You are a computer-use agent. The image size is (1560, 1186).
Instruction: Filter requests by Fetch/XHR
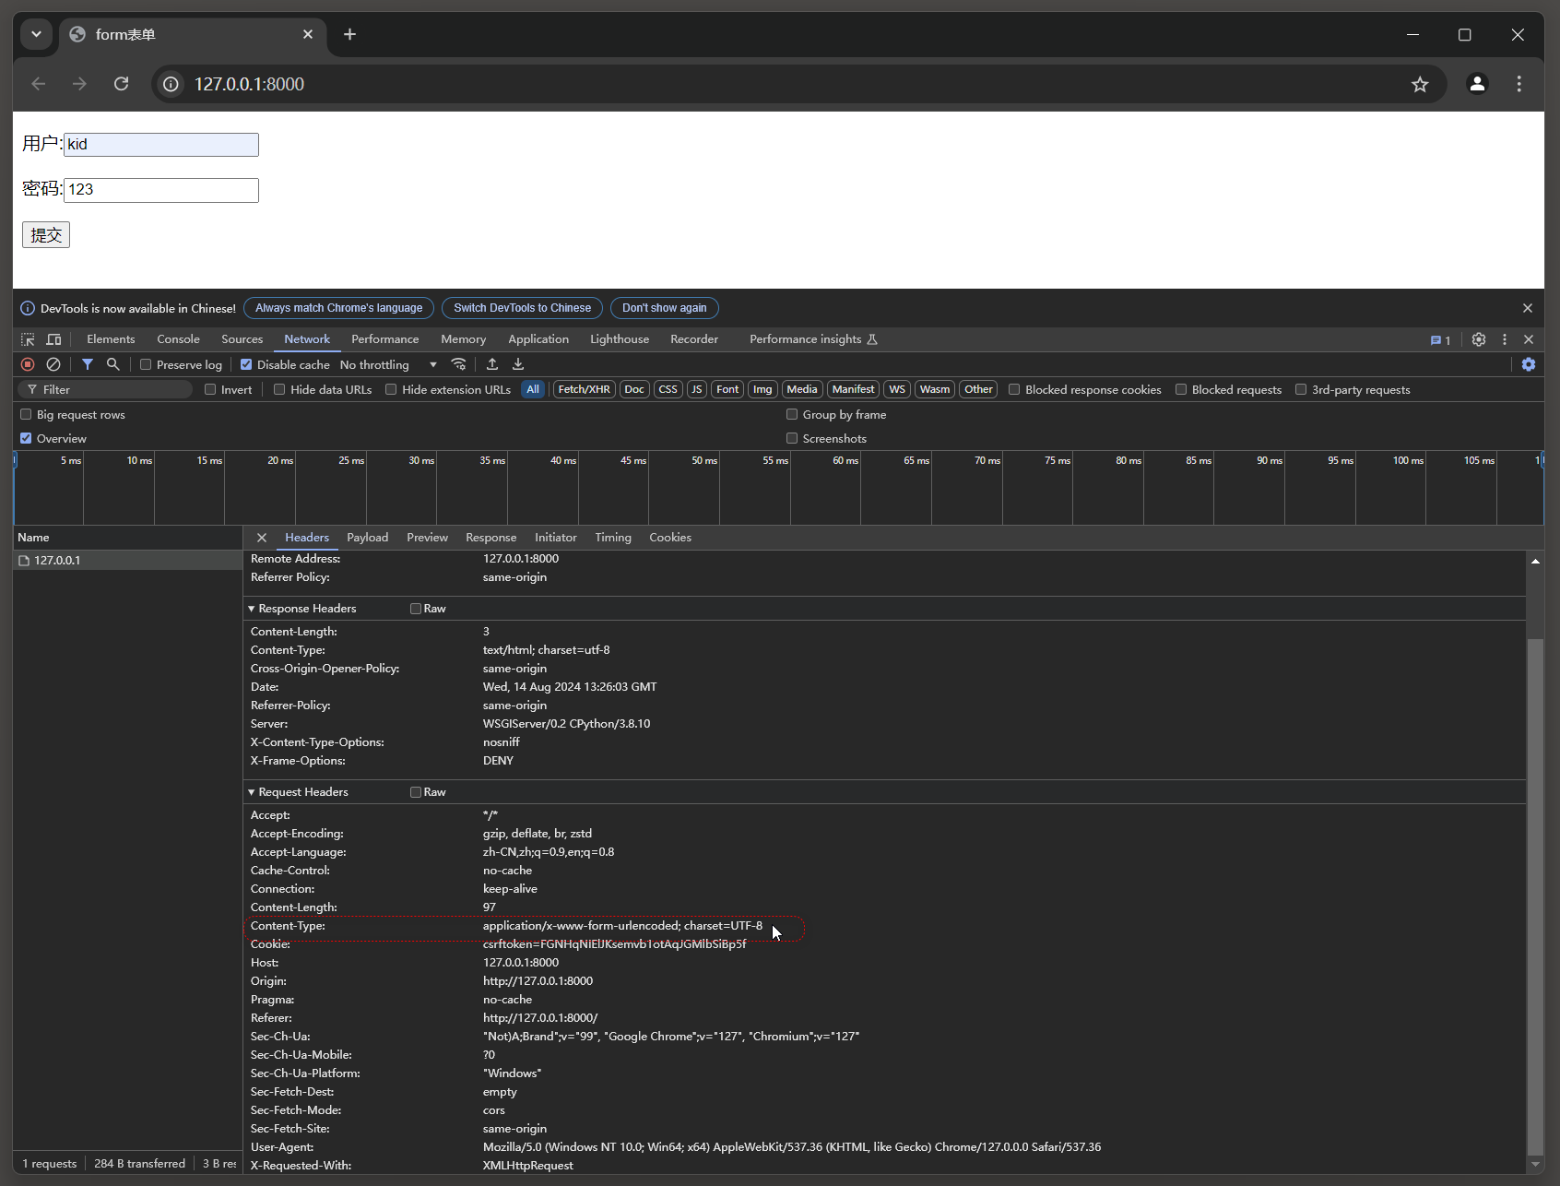click(x=584, y=389)
